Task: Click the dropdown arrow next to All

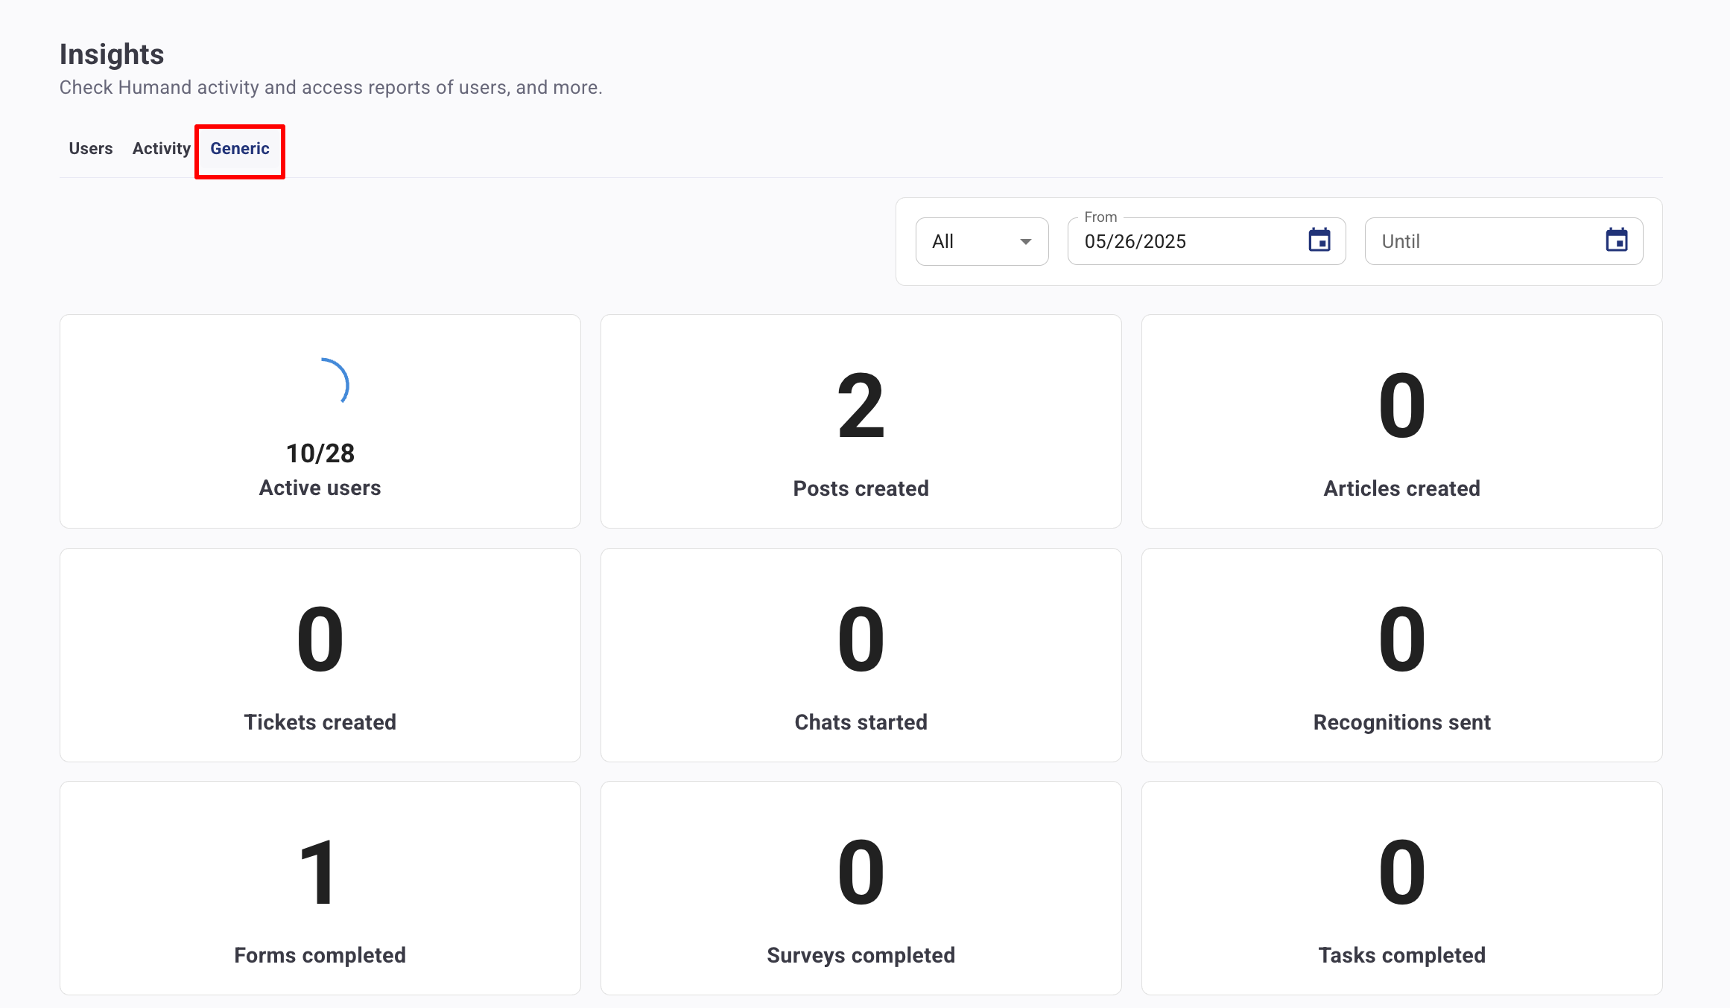Action: click(x=1025, y=241)
